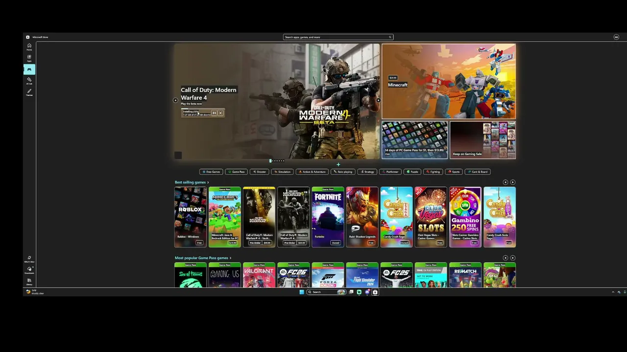
Task: Click the hero carousel page indicator dots
Action: 277,161
